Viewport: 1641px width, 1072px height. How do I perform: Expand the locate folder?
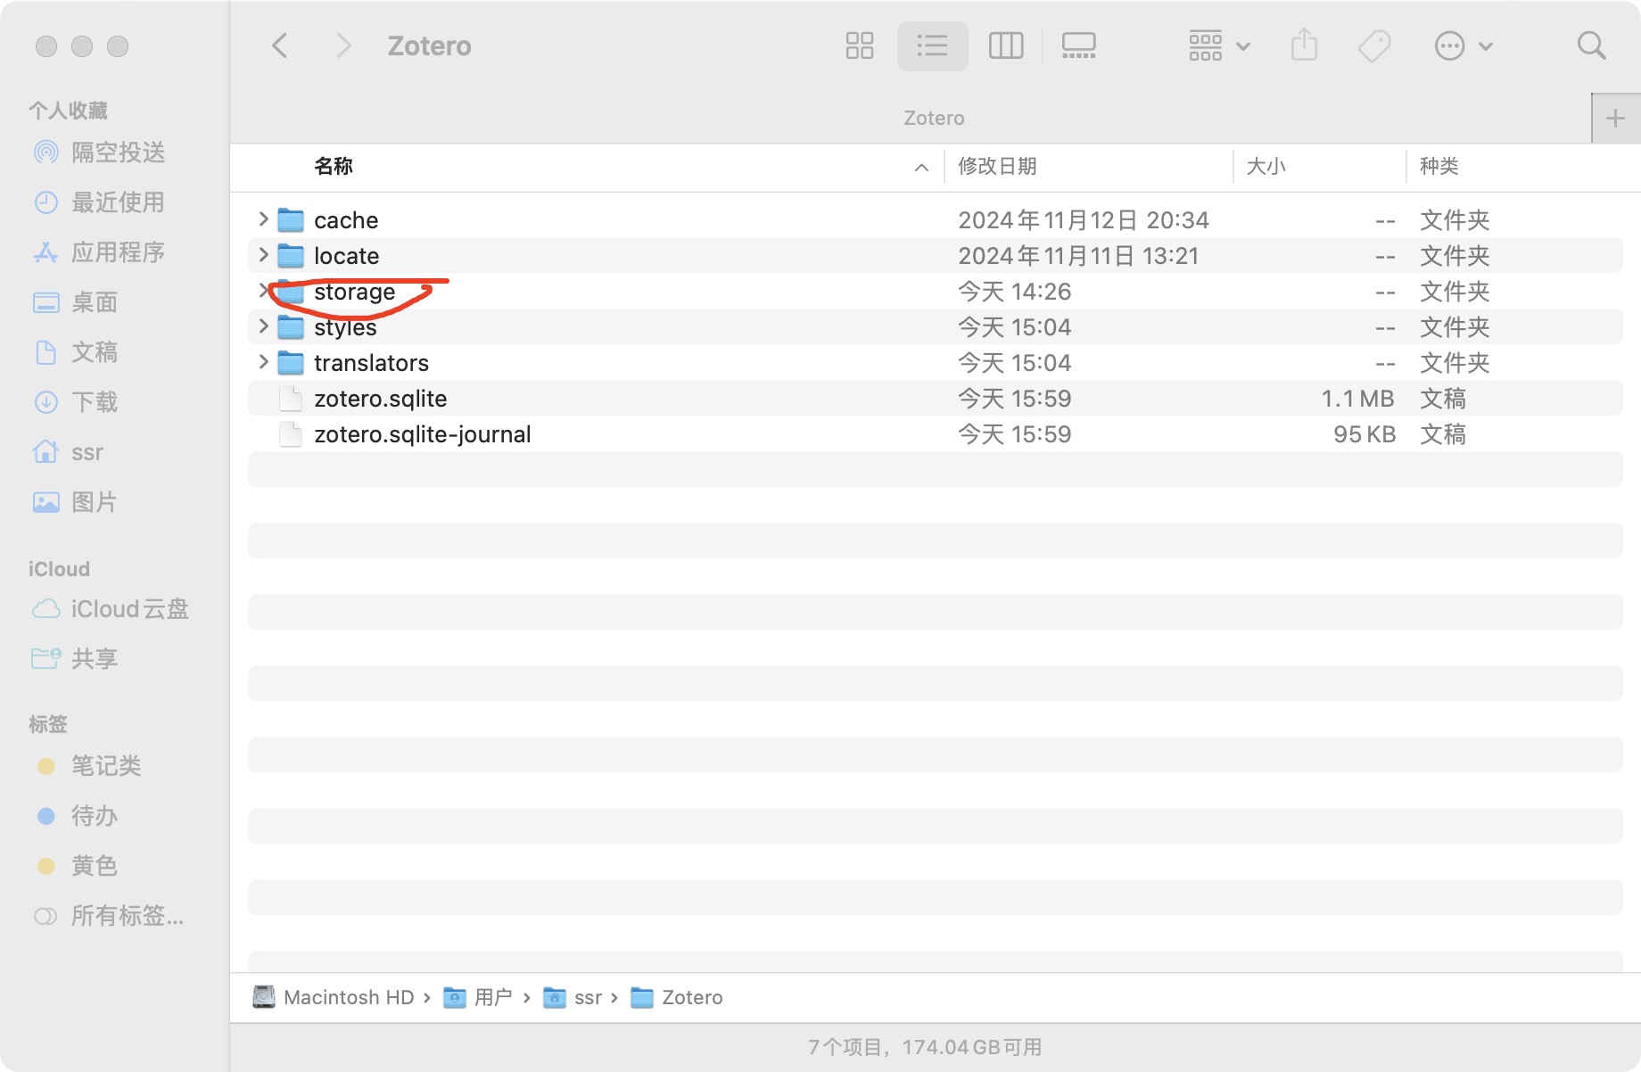click(263, 254)
